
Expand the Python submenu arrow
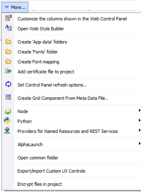(x=139, y=120)
